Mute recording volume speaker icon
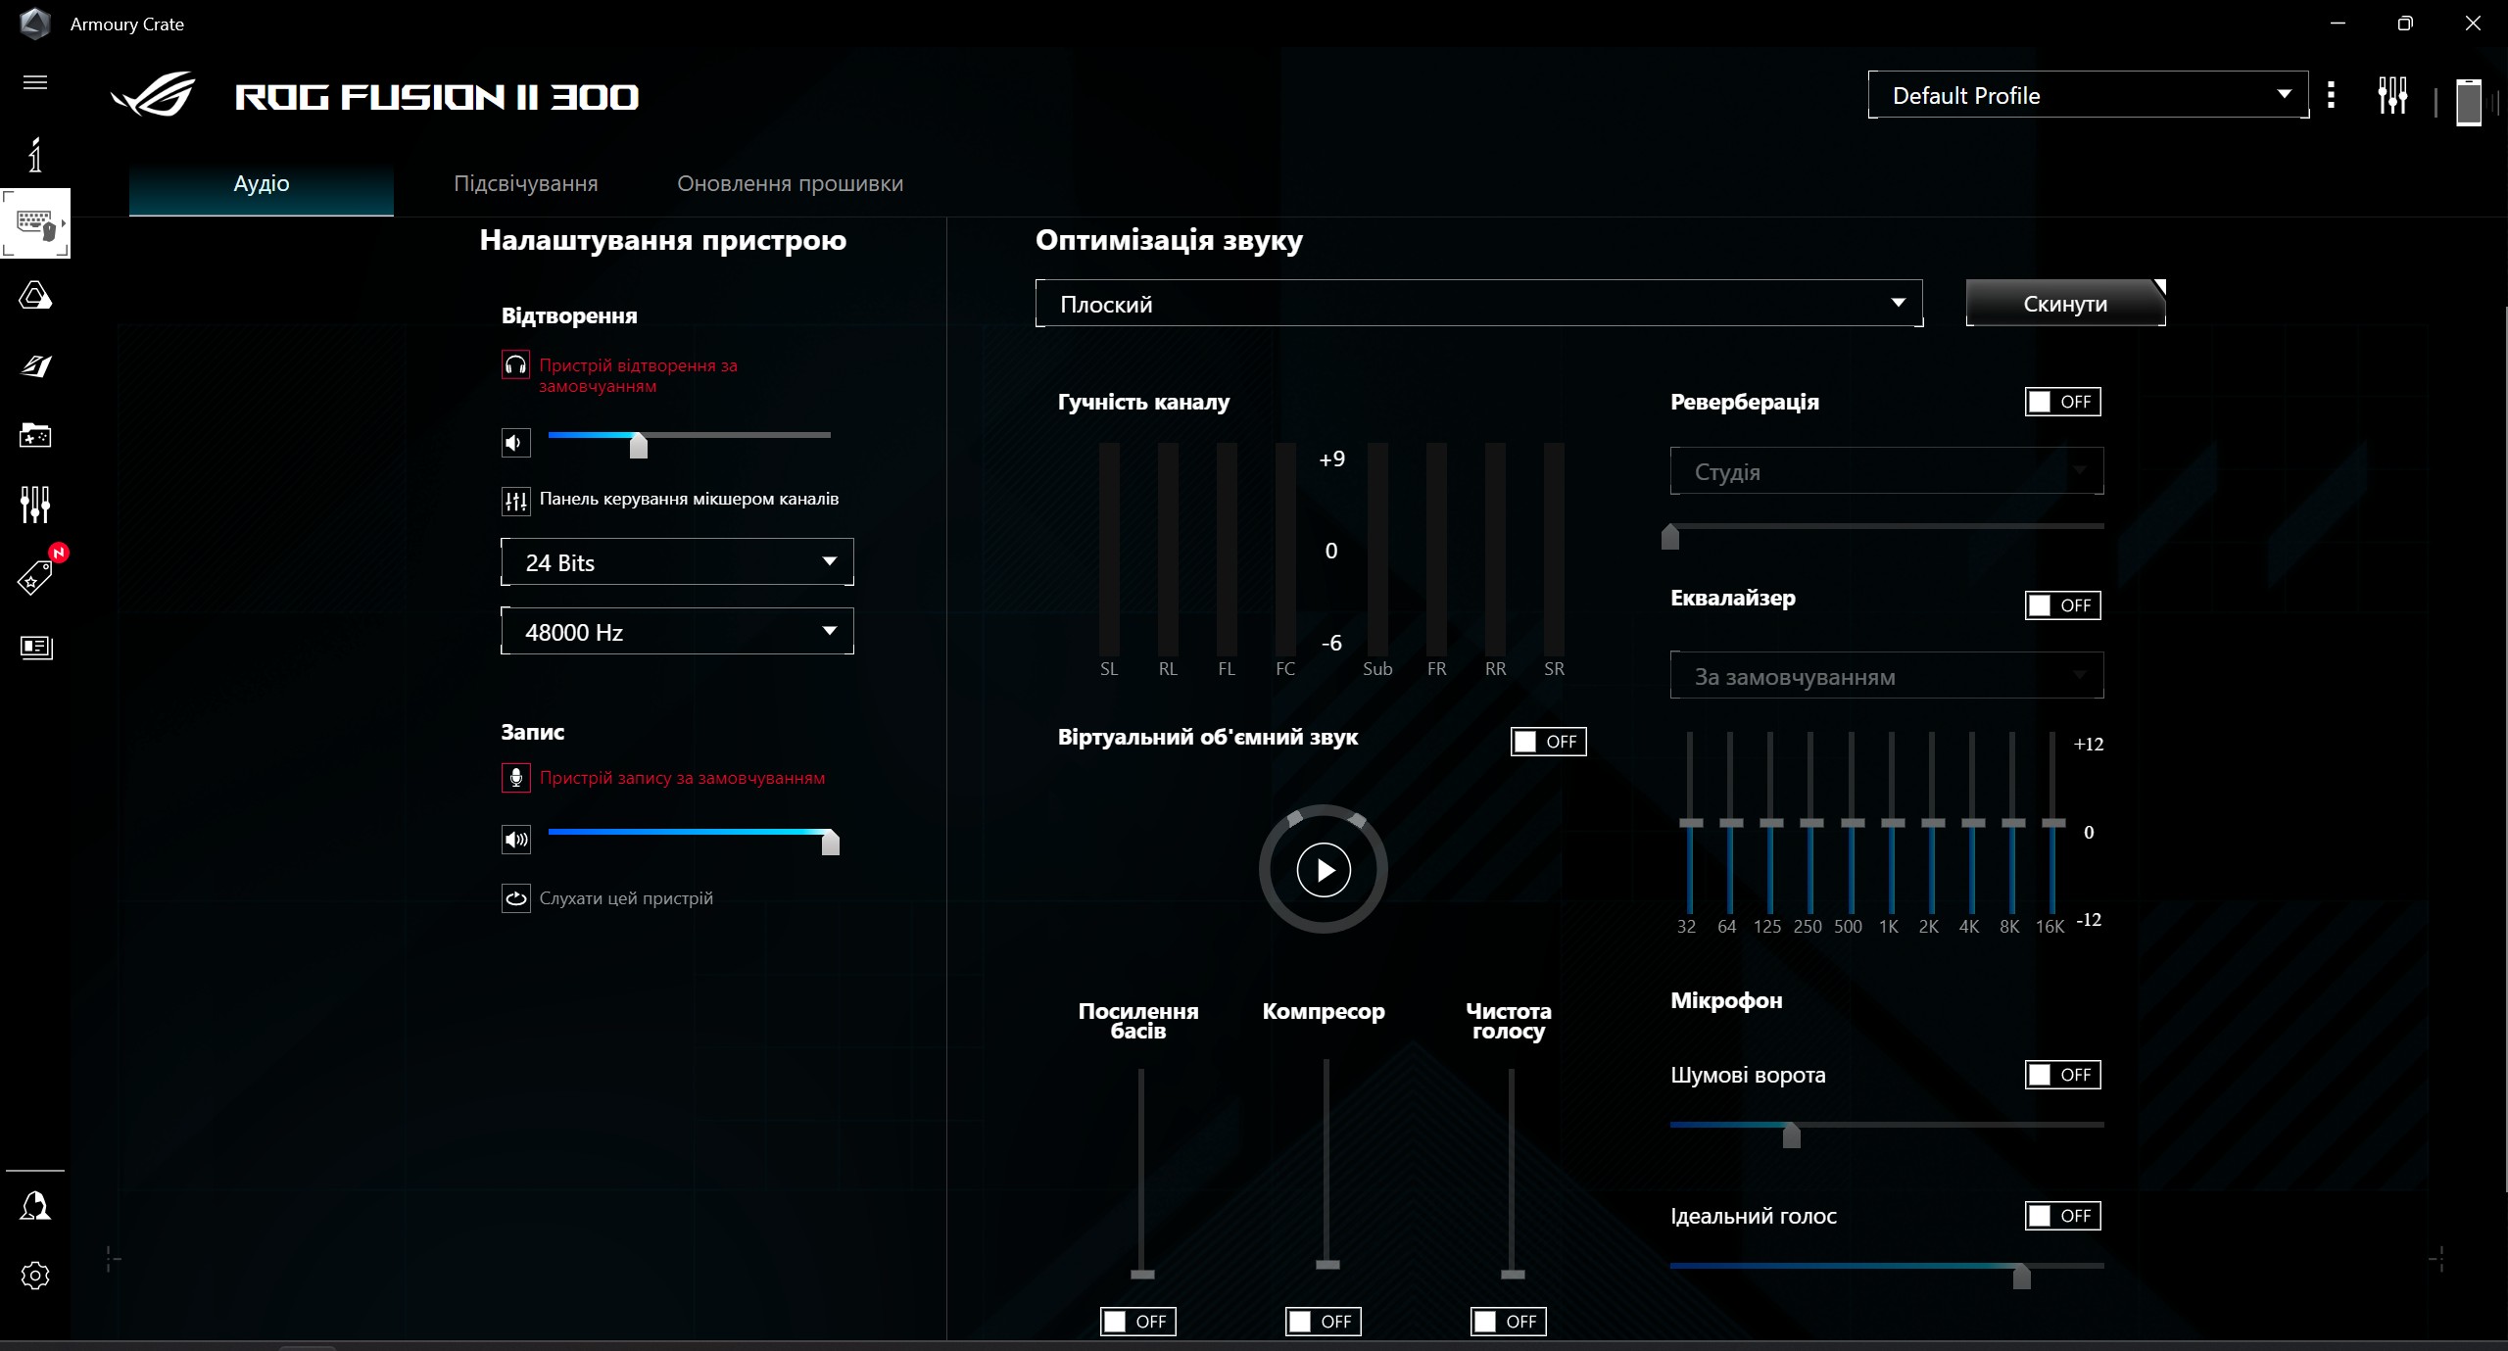The height and width of the screenshot is (1351, 2508). 515,840
